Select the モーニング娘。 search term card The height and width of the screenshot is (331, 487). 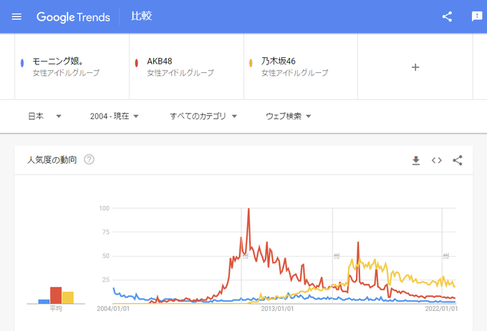(x=72, y=66)
